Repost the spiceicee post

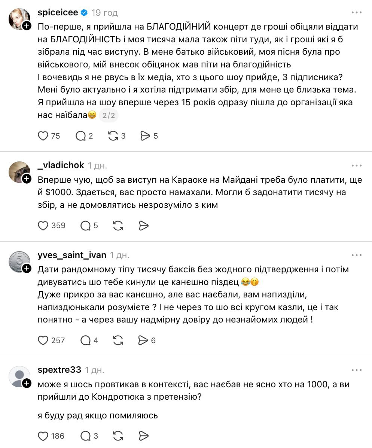(113, 136)
